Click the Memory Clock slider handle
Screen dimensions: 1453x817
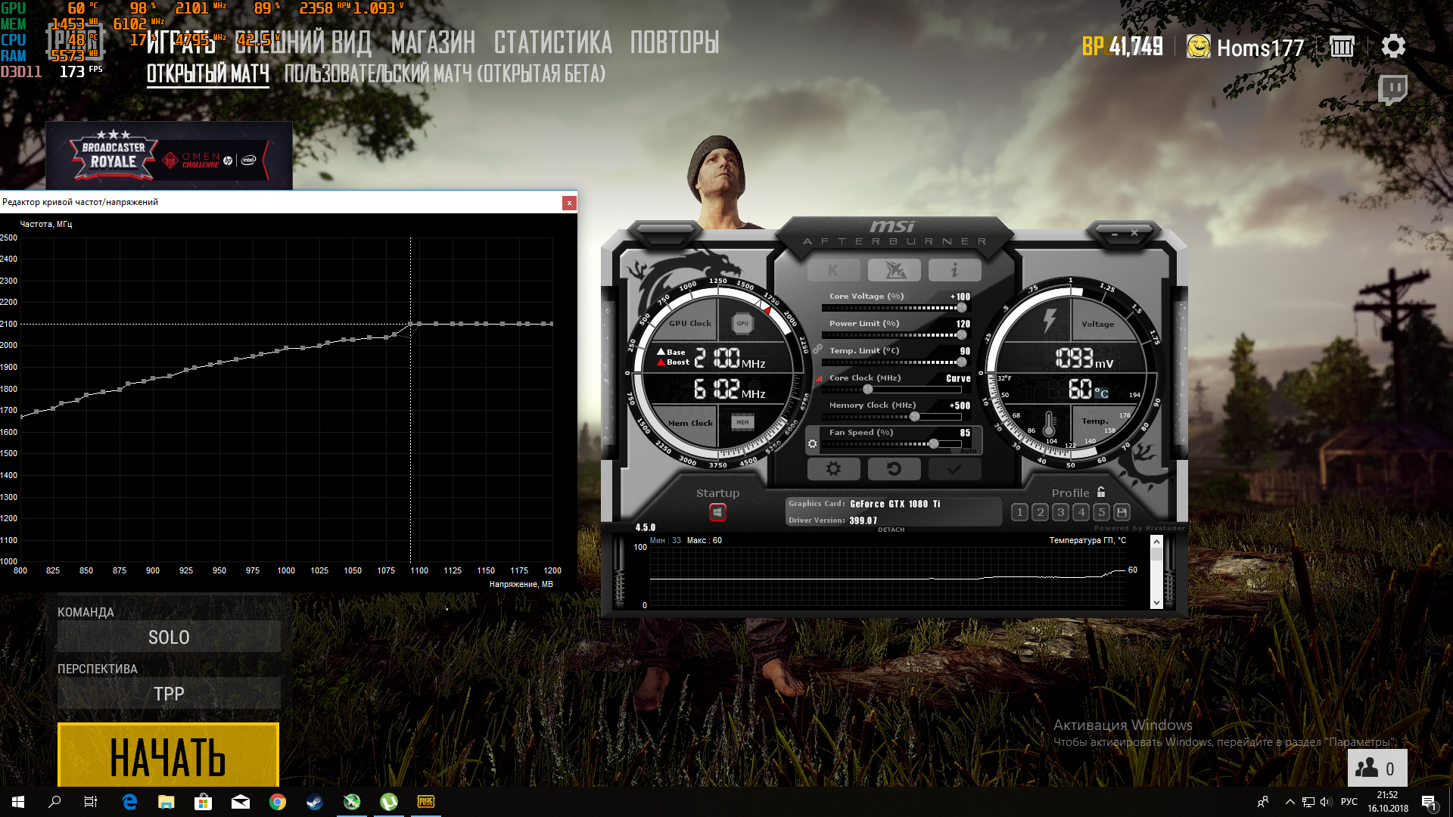(915, 417)
